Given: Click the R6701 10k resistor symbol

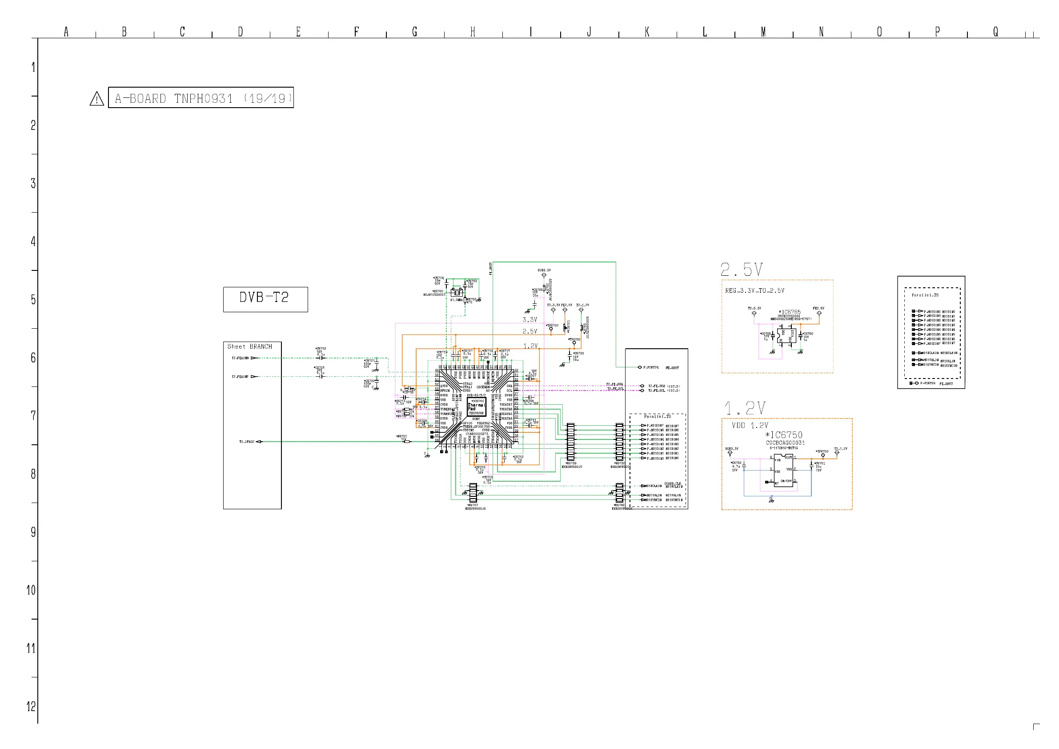Looking at the screenshot, I should [407, 442].
